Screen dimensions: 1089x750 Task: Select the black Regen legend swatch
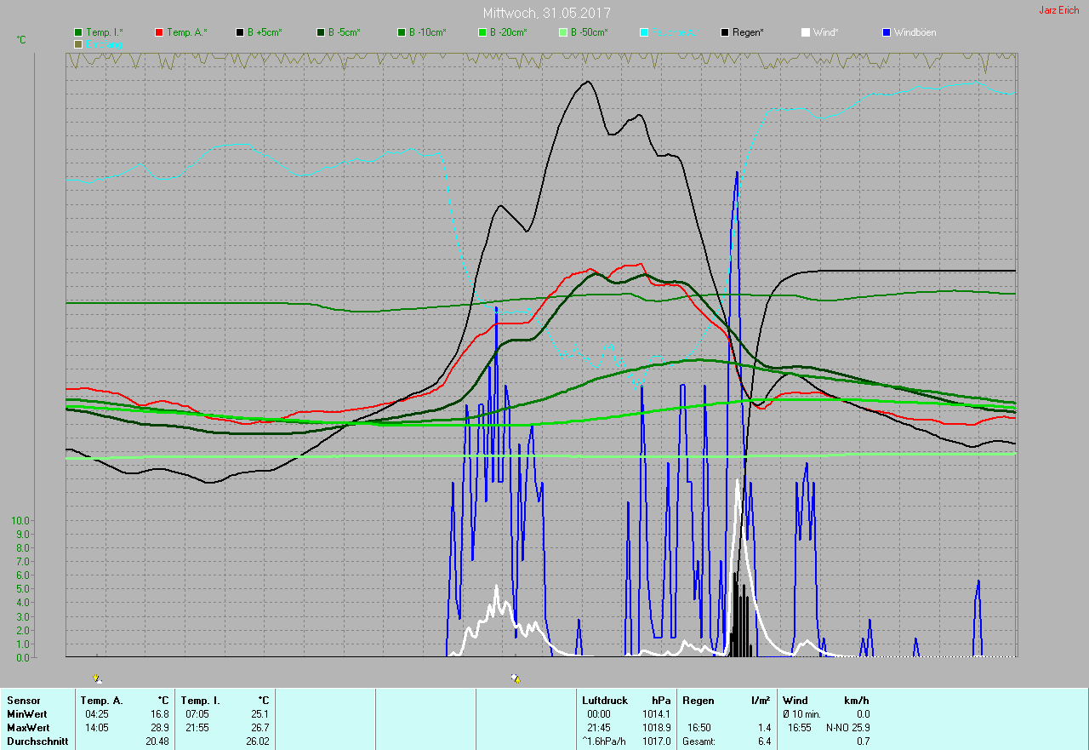click(x=725, y=32)
